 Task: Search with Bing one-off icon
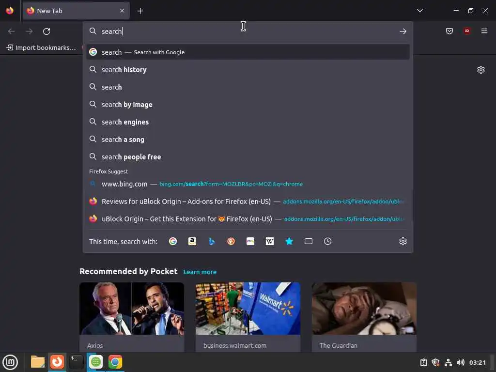[x=212, y=241]
